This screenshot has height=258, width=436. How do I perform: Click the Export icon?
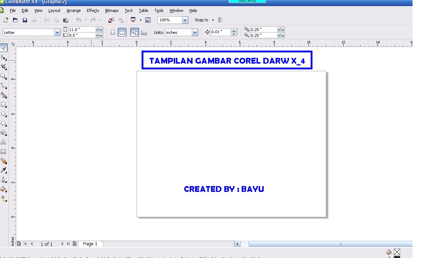point(121,20)
